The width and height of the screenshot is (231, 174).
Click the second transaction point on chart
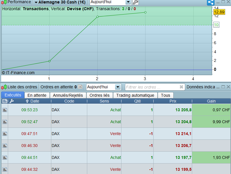97,17
